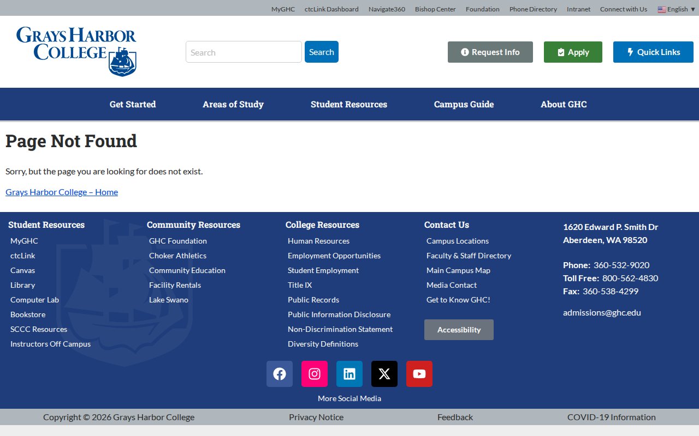
Task: Click the YouTube icon button
Action: [x=419, y=374]
